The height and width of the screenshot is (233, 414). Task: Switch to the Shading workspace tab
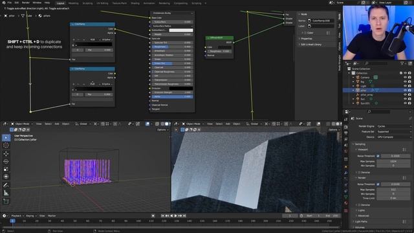[x=135, y=3]
